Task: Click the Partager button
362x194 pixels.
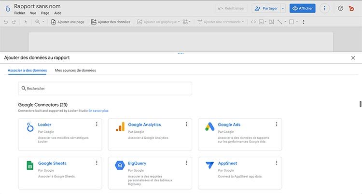Action: 266,8
